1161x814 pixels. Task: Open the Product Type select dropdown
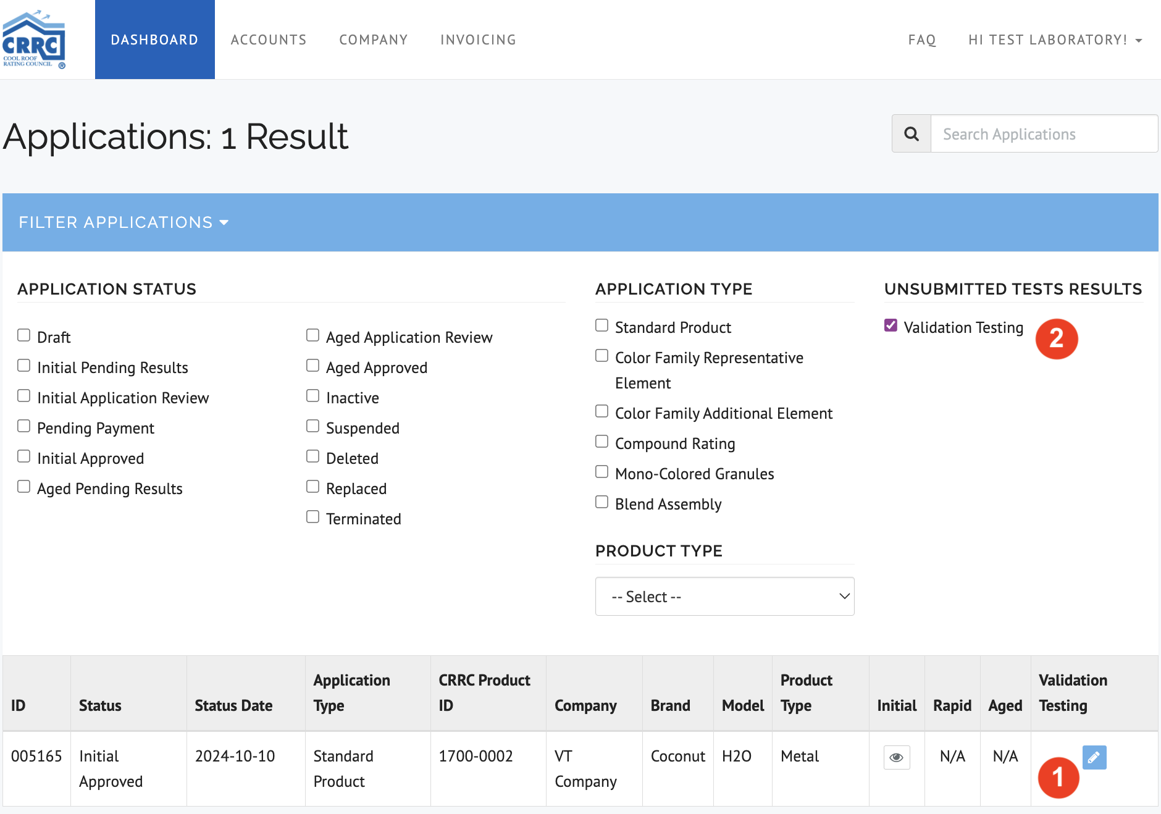click(724, 597)
